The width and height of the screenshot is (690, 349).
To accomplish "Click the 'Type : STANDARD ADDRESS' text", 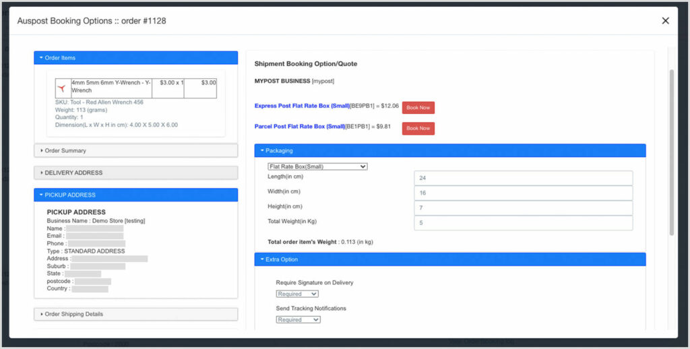I will 86,251.
